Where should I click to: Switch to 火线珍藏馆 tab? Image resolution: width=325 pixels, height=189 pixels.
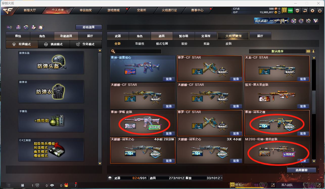tap(233, 36)
